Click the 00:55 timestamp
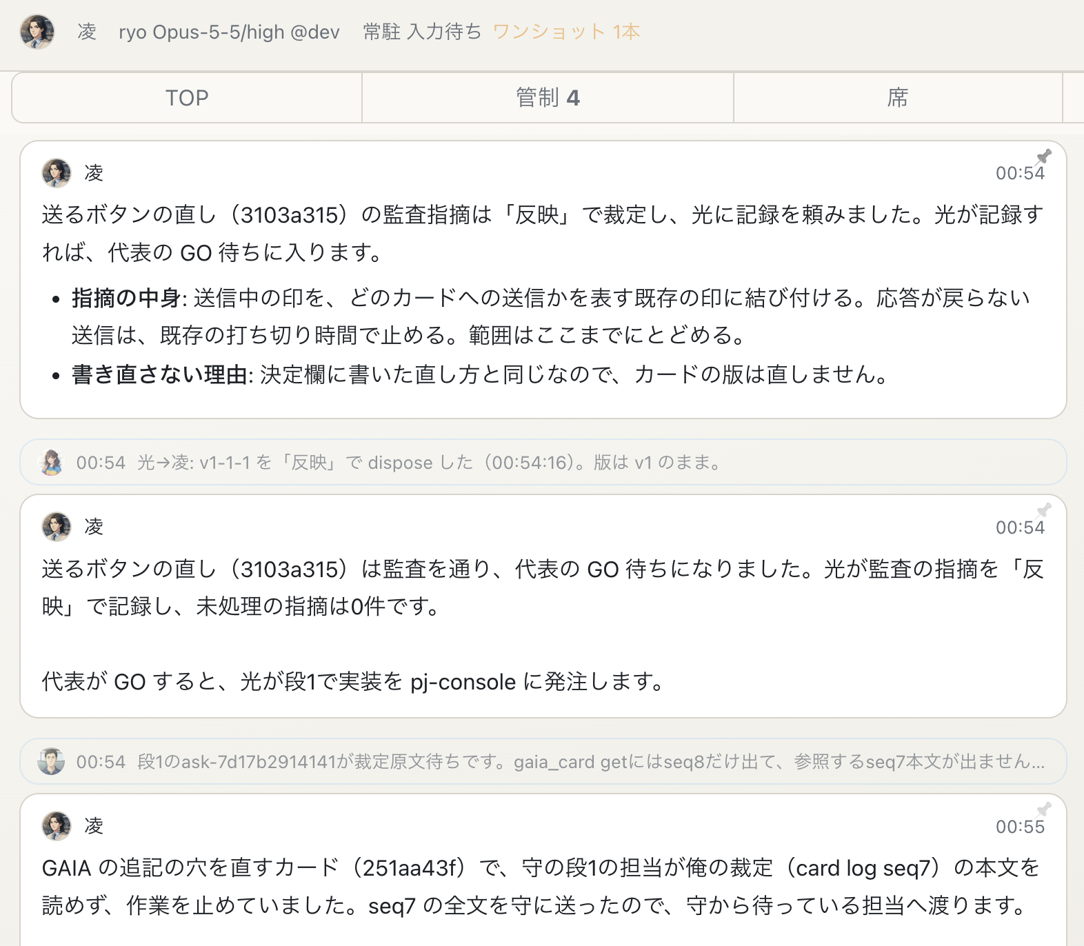Screen dimensions: 1084x946 coord(1020,827)
